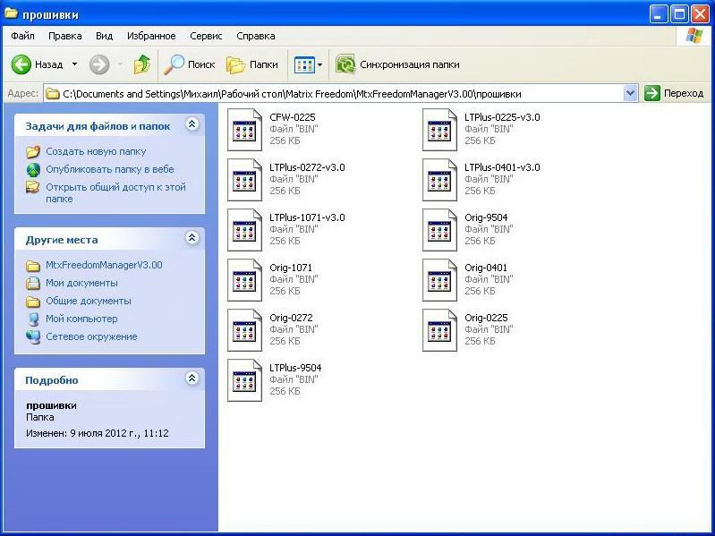Click the 'Папки' toolbar label

coord(264,64)
